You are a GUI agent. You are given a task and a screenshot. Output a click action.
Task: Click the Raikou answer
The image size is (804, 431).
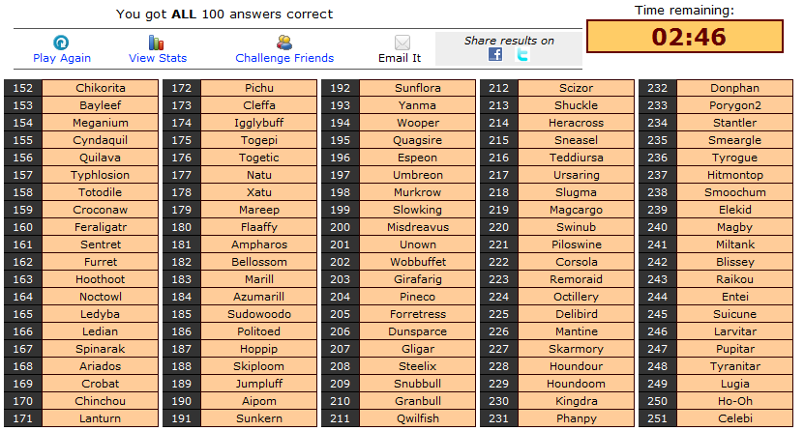tap(734, 279)
